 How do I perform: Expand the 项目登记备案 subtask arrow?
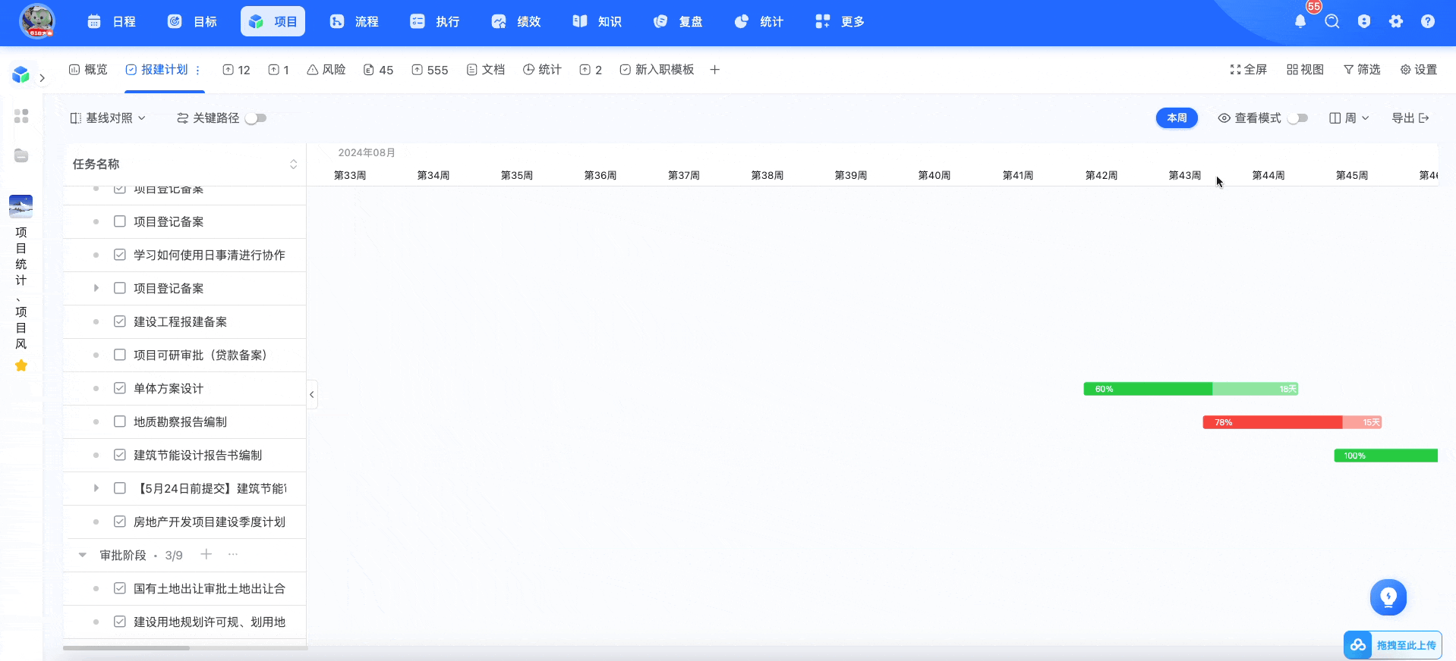pyautogui.click(x=96, y=288)
